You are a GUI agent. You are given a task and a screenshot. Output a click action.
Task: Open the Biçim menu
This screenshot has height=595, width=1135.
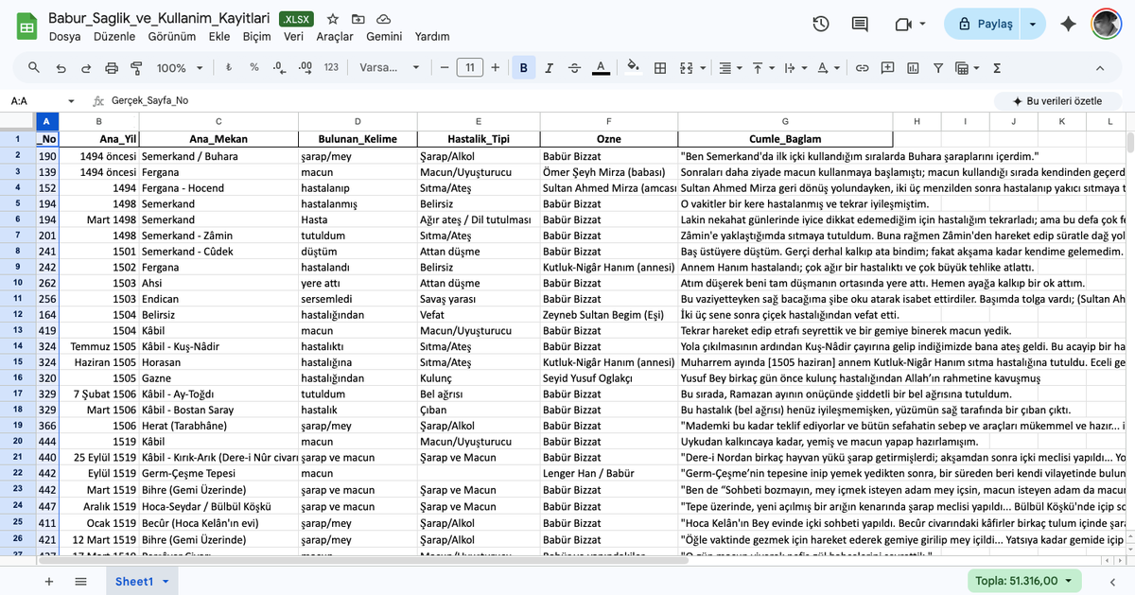click(256, 37)
